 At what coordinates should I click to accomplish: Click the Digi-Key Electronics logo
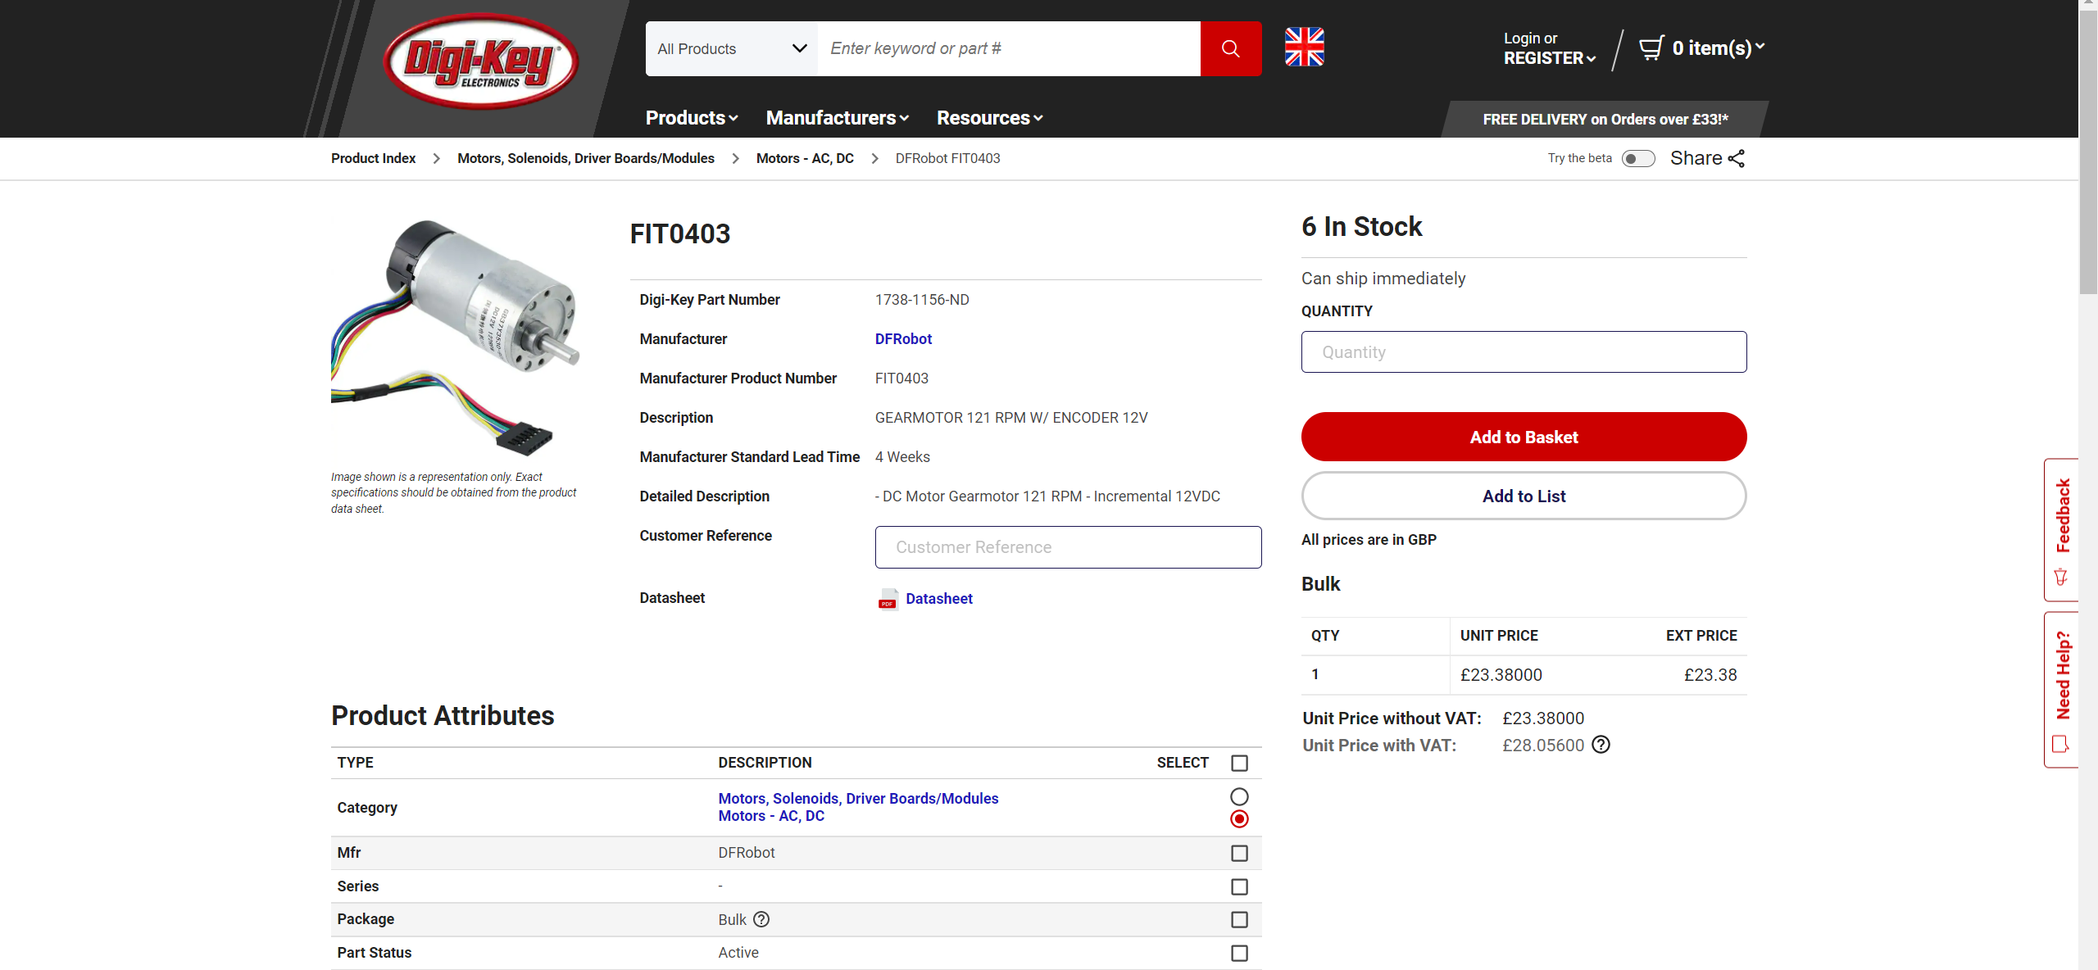pyautogui.click(x=480, y=61)
